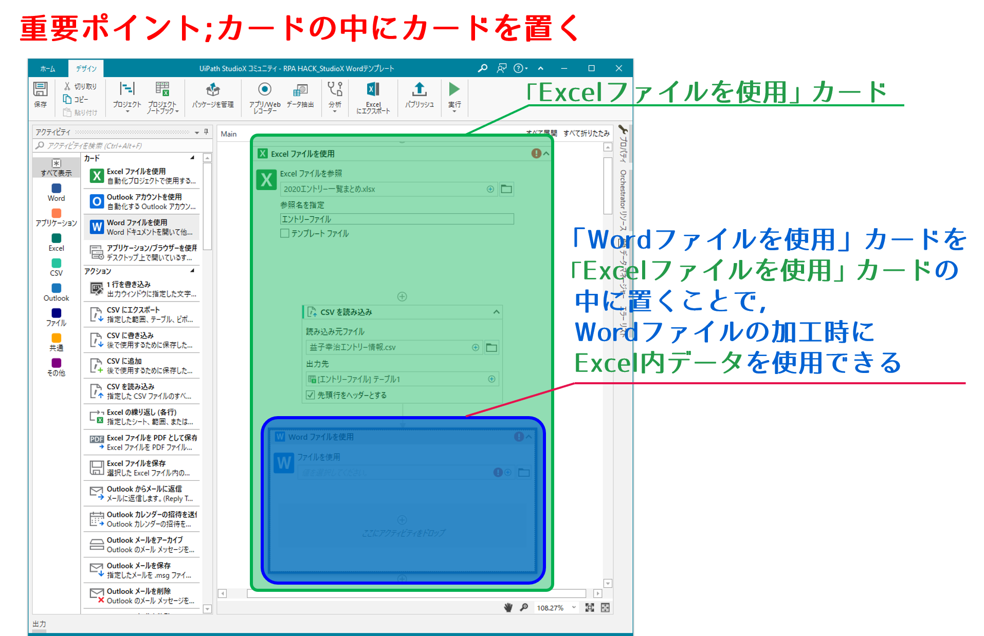This screenshot has width=984, height=636.
Task: Select Word ファイルを使用 in activities list
Action: 141,227
